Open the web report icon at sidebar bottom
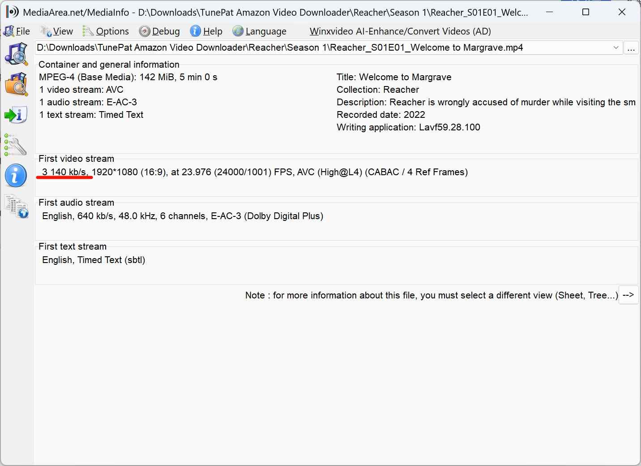 coord(16,207)
